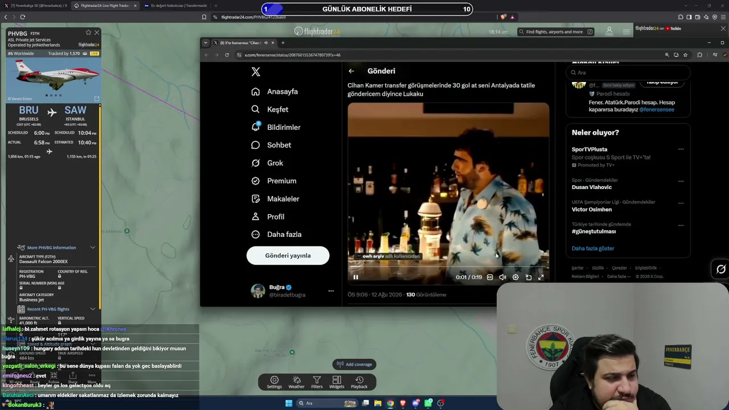This screenshot has height=410, width=729.
Task: Click the Windows taskbar Ara search box
Action: coord(327,403)
